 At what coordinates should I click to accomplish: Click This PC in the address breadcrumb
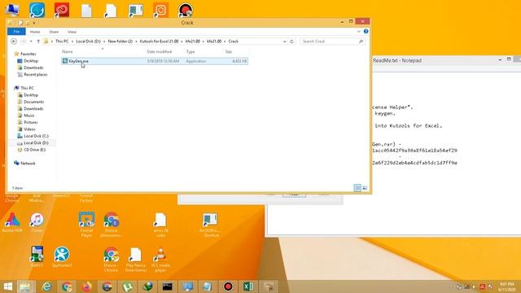62,42
